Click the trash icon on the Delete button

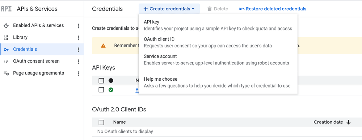coord(209,9)
